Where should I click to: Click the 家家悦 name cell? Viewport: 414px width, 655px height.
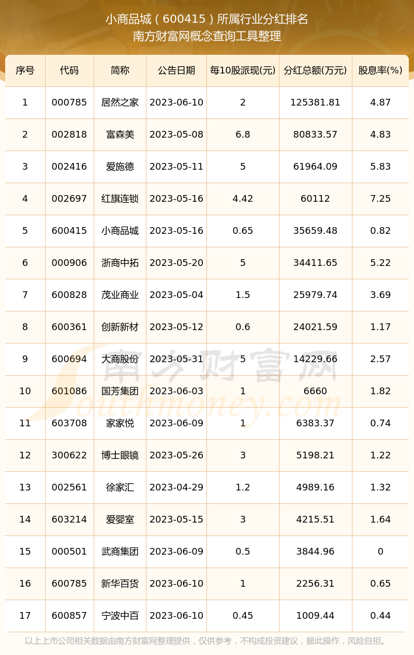(x=120, y=423)
